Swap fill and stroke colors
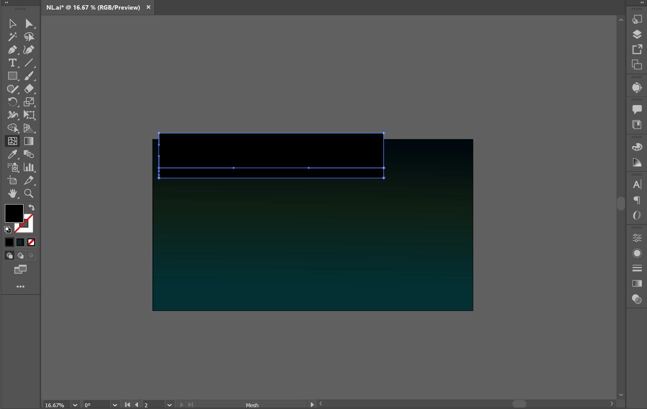The height and width of the screenshot is (409, 647). [31, 208]
